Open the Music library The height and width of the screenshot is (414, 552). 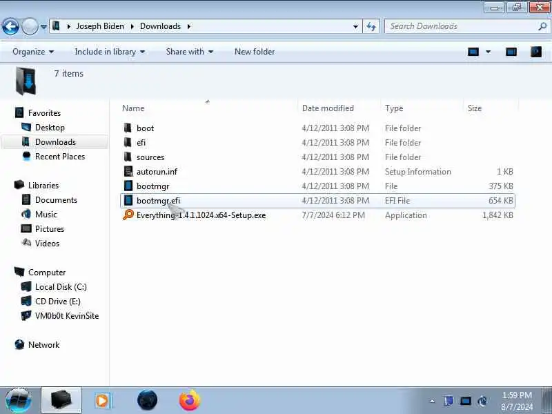[46, 215]
